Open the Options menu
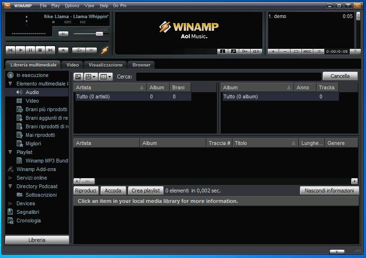 (x=72, y=6)
